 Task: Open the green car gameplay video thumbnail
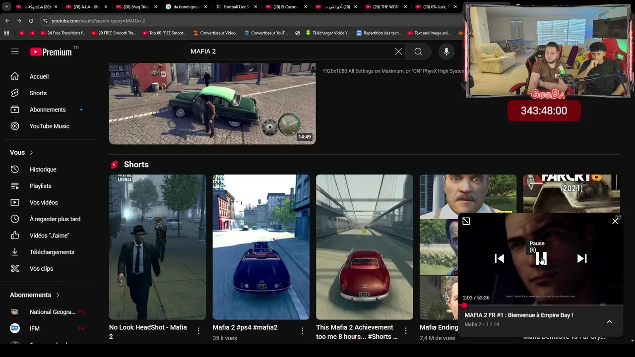tap(212, 104)
